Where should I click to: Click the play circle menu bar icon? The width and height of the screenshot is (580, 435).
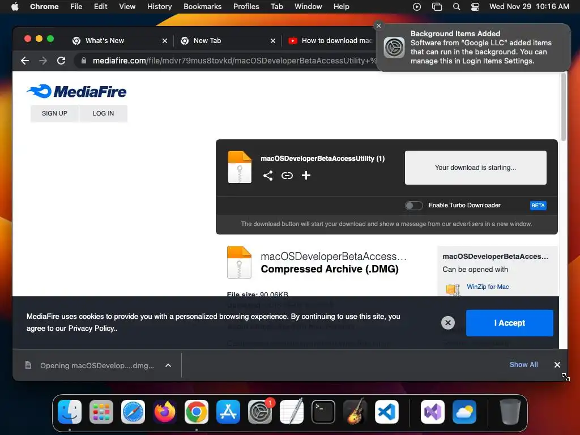click(417, 7)
